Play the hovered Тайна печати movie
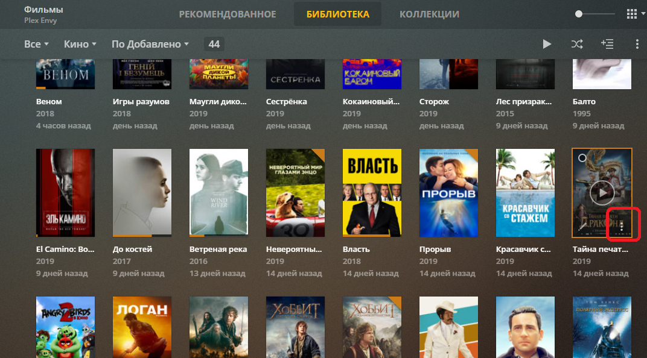 (602, 193)
